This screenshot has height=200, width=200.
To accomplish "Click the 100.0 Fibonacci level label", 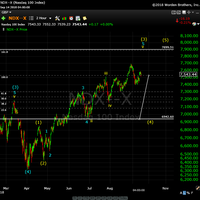I will (5, 77).
